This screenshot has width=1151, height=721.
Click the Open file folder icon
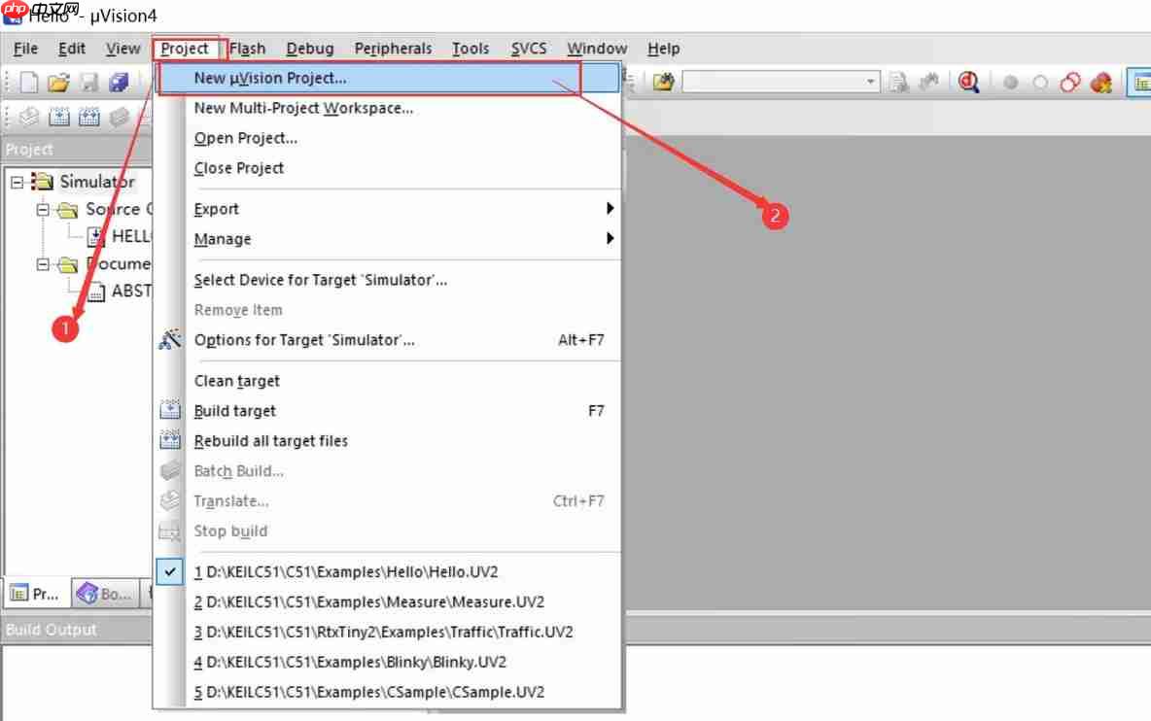[58, 83]
